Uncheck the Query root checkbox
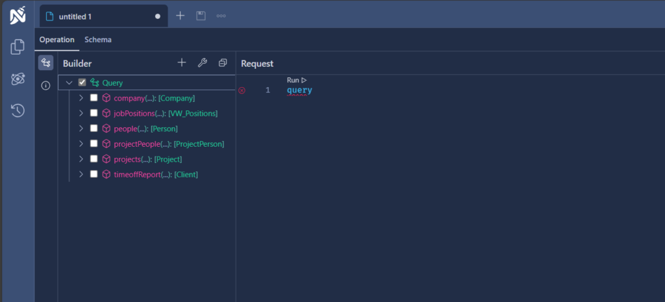Screen dimensions: 665x302 point(82,82)
